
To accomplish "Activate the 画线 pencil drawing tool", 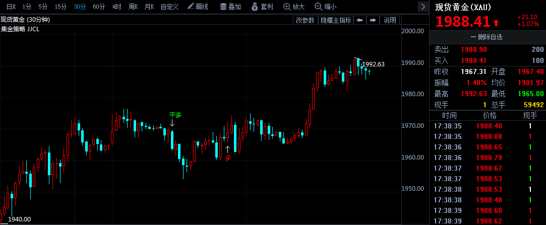I will click(198, 6).
